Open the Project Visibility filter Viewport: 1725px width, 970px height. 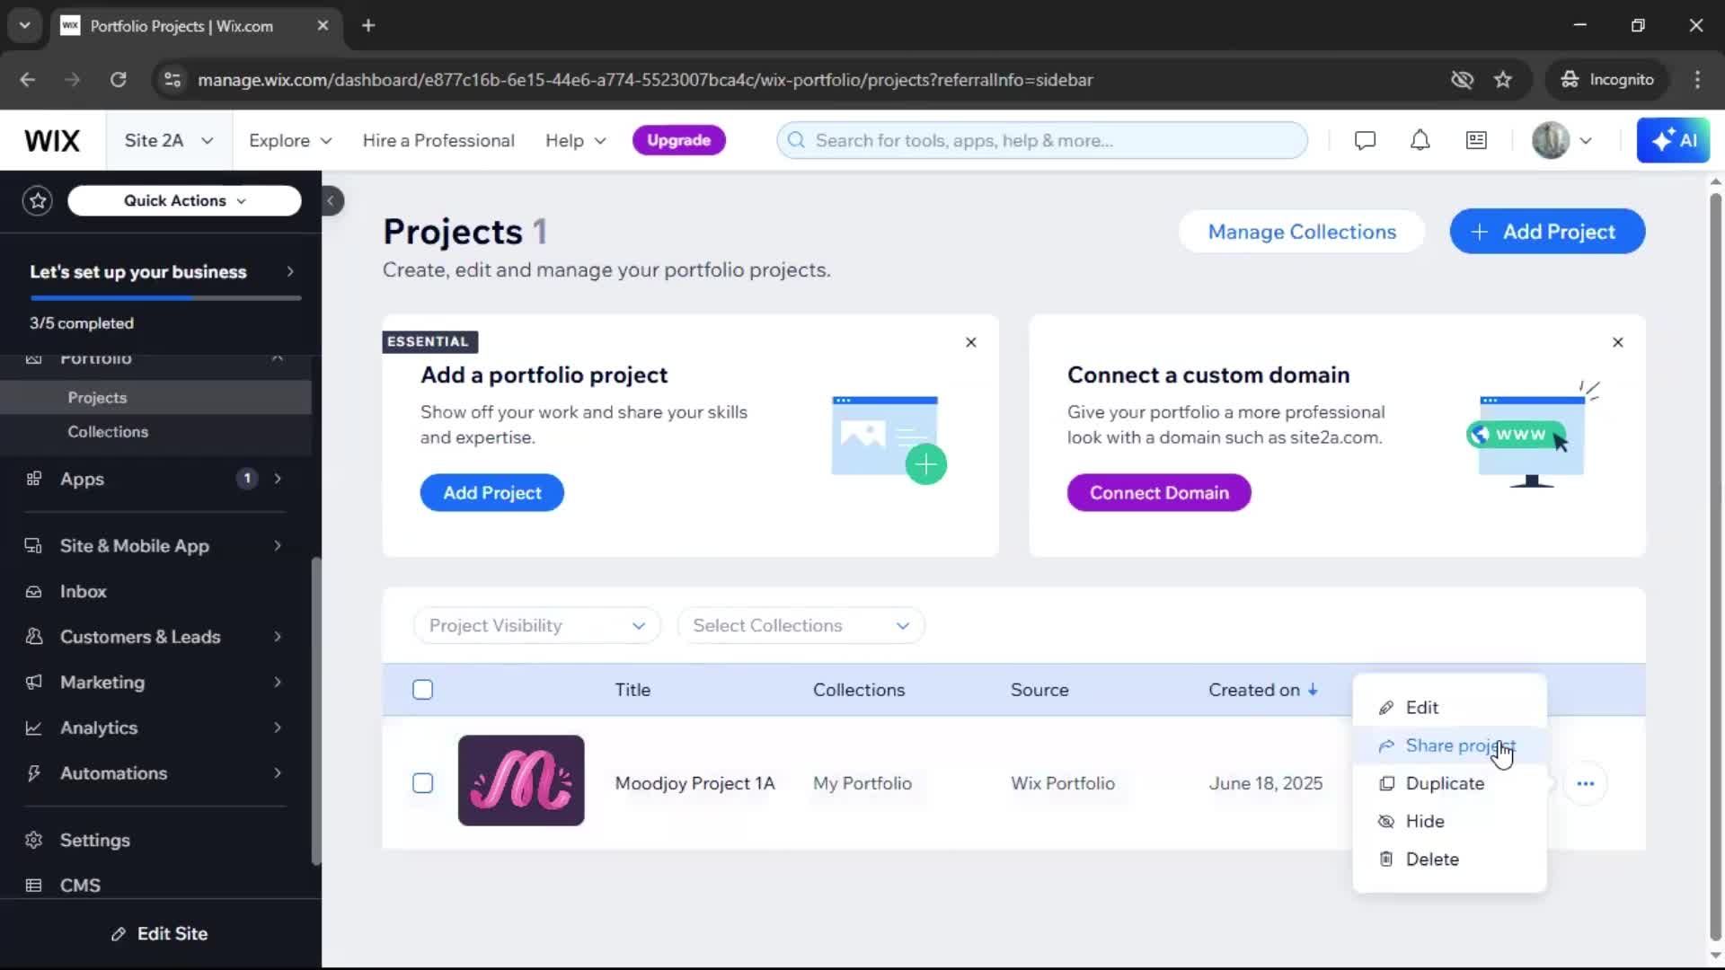pos(537,625)
